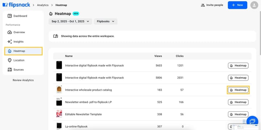The image size is (261, 130).
Task: Open Heatmap for Editable Newsletter Template
Action: [x=238, y=114]
